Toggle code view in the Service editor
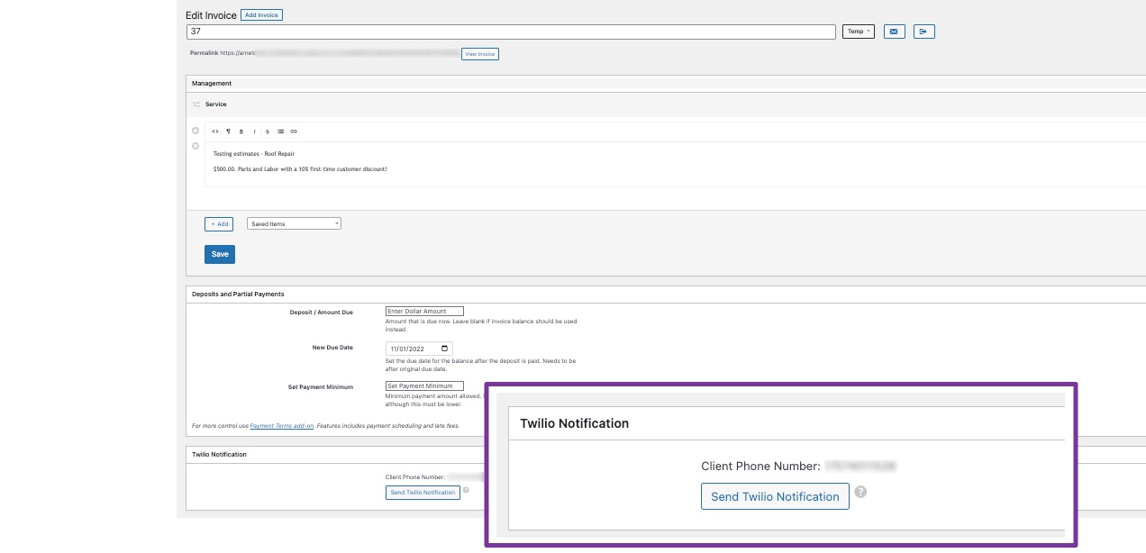The image size is (1146, 553). pyautogui.click(x=215, y=131)
